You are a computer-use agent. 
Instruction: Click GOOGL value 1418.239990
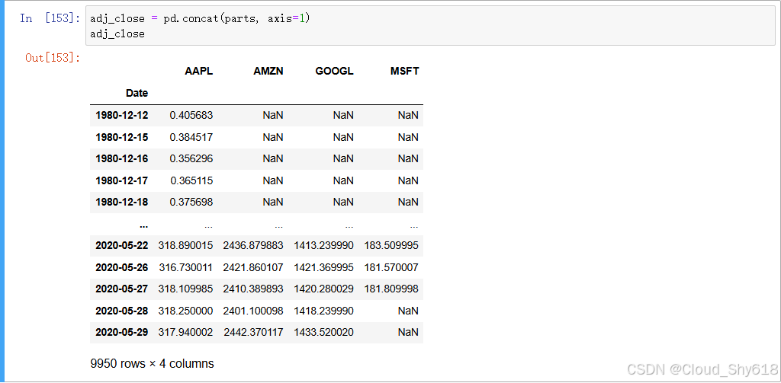[323, 311]
